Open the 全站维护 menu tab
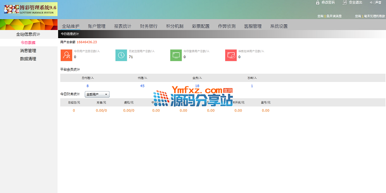The height and width of the screenshot is (193, 386). [x=70, y=26]
